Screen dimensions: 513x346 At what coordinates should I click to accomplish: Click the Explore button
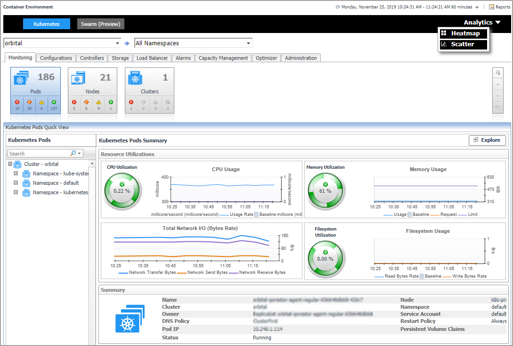487,140
